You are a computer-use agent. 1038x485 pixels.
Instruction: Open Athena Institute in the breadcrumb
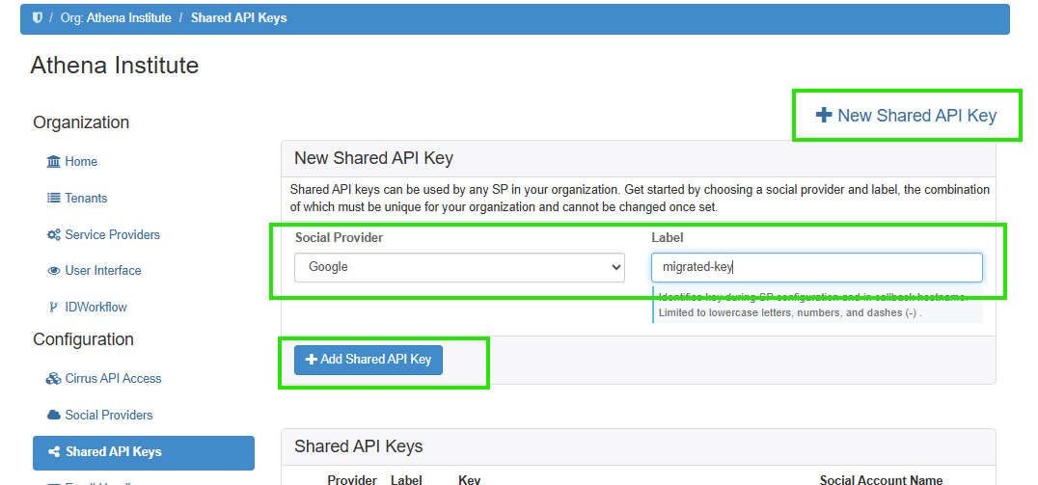pos(128,18)
